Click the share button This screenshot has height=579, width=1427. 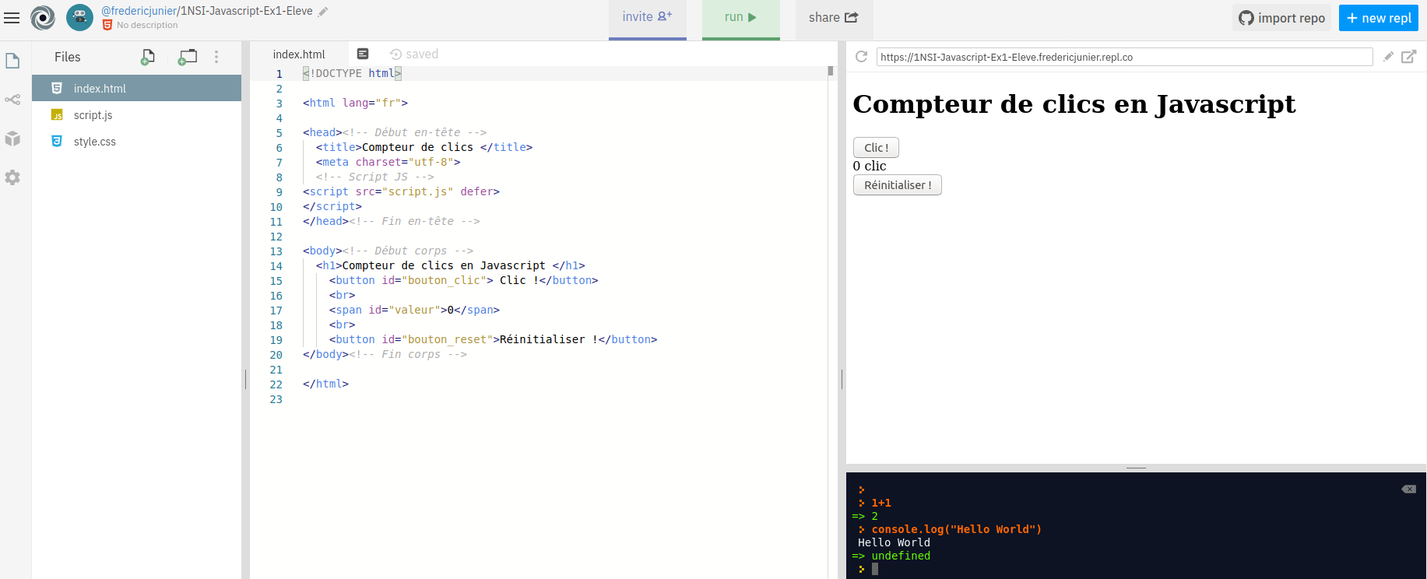point(834,19)
